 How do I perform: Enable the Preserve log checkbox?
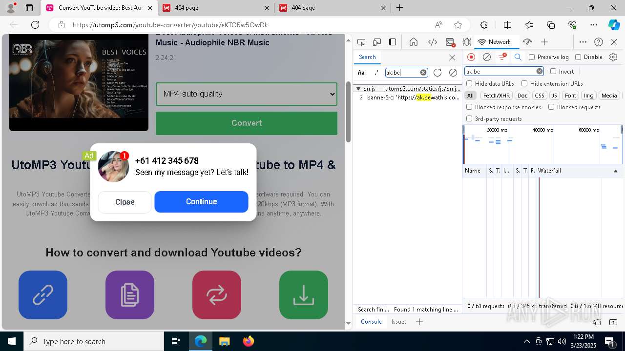pyautogui.click(x=532, y=57)
